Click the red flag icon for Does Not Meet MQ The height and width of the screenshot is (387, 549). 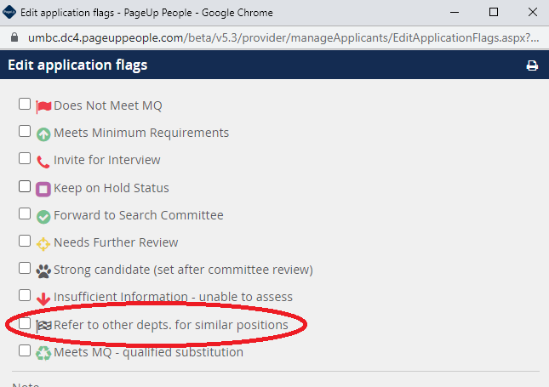coord(43,106)
